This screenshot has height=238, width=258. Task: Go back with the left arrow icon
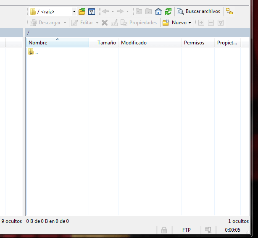click(x=105, y=11)
